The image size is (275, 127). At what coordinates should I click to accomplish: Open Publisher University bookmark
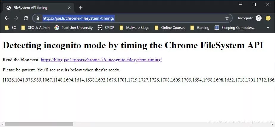pos(74,28)
